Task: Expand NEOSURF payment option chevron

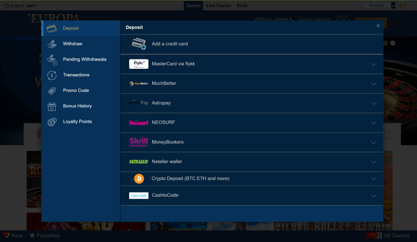Action: click(373, 123)
